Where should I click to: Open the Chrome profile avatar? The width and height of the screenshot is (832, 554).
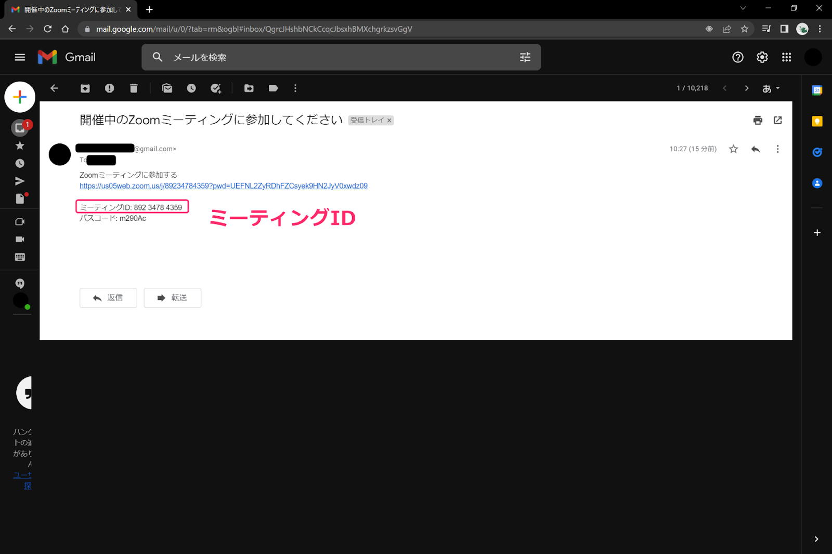pyautogui.click(x=802, y=29)
